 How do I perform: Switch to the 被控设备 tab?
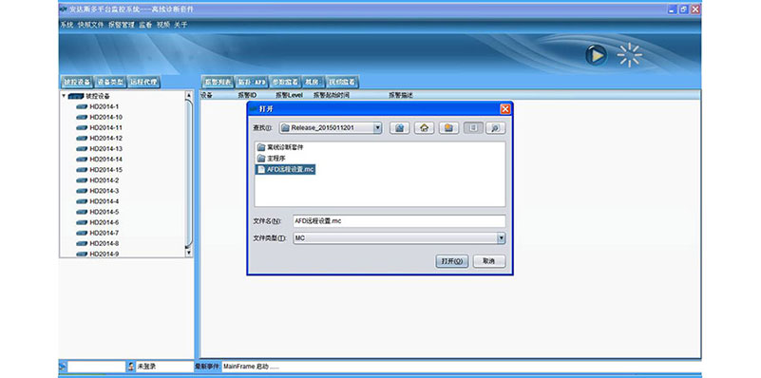click(x=77, y=82)
